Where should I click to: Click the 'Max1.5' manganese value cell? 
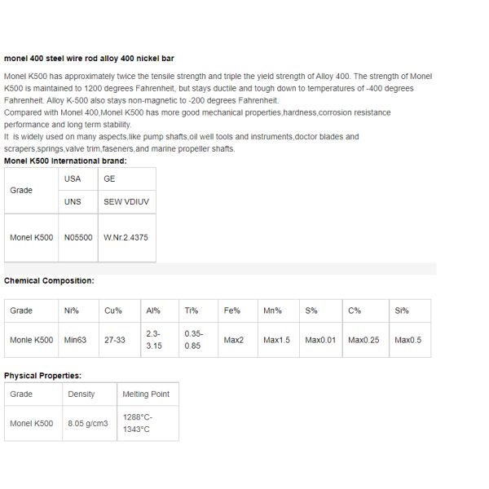[x=276, y=340]
